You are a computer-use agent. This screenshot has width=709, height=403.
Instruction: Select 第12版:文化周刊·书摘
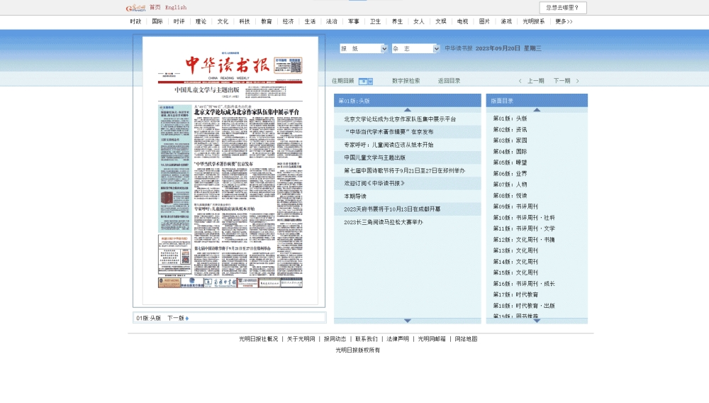click(524, 241)
